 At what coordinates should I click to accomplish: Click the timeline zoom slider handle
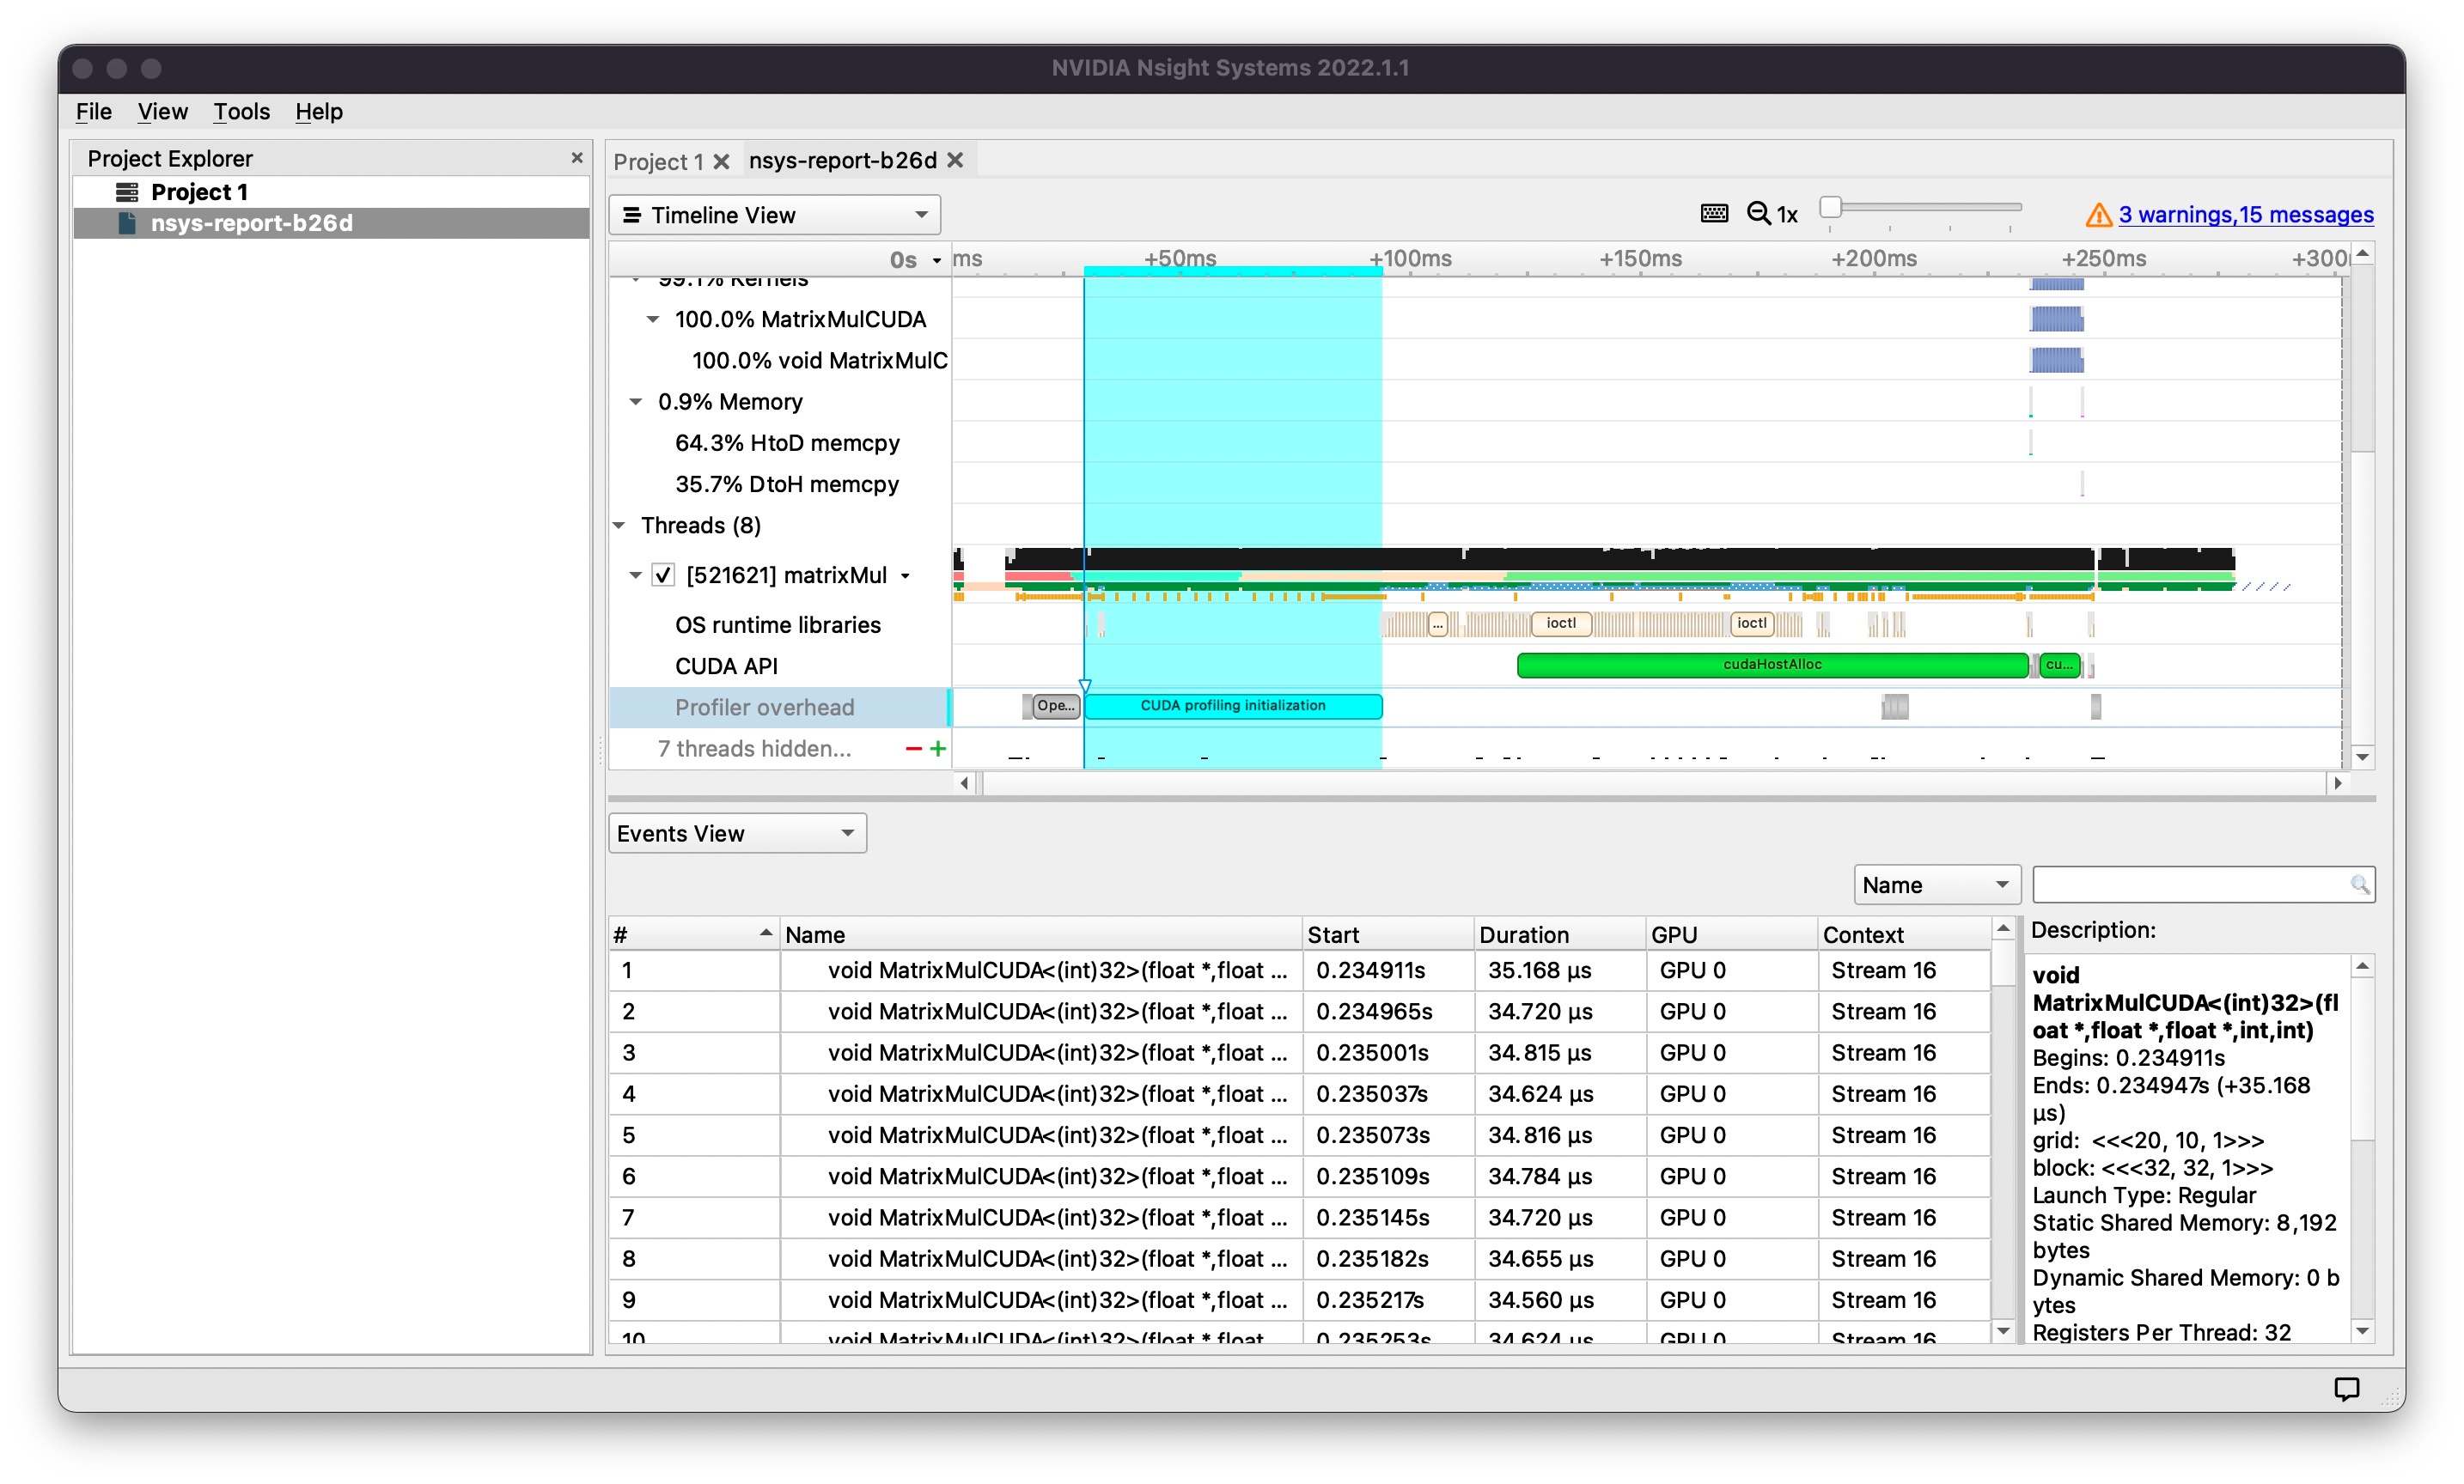1830,208
